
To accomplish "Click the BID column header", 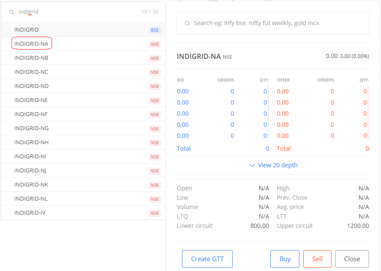I will click(x=181, y=80).
